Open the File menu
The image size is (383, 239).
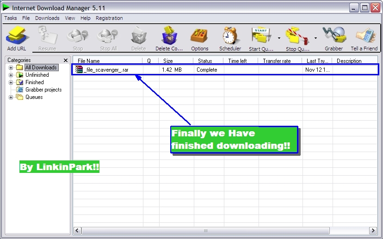click(x=26, y=18)
